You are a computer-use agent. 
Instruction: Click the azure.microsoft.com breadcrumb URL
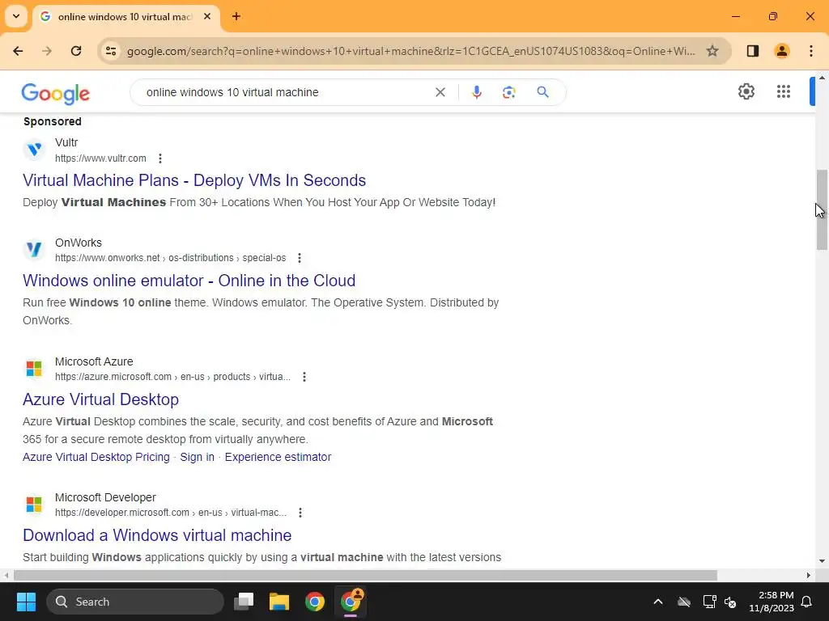[x=173, y=377]
